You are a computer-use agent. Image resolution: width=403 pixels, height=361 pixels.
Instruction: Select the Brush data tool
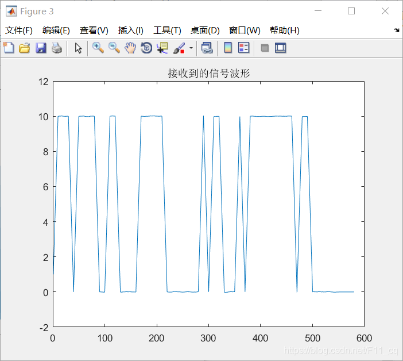[x=179, y=48]
